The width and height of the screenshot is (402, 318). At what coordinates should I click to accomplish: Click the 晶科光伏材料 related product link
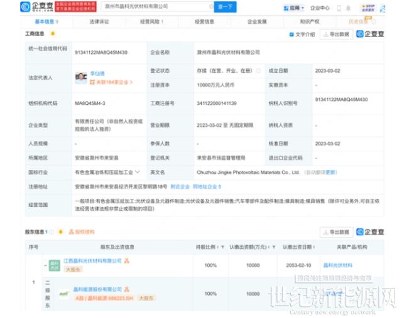click(338, 265)
